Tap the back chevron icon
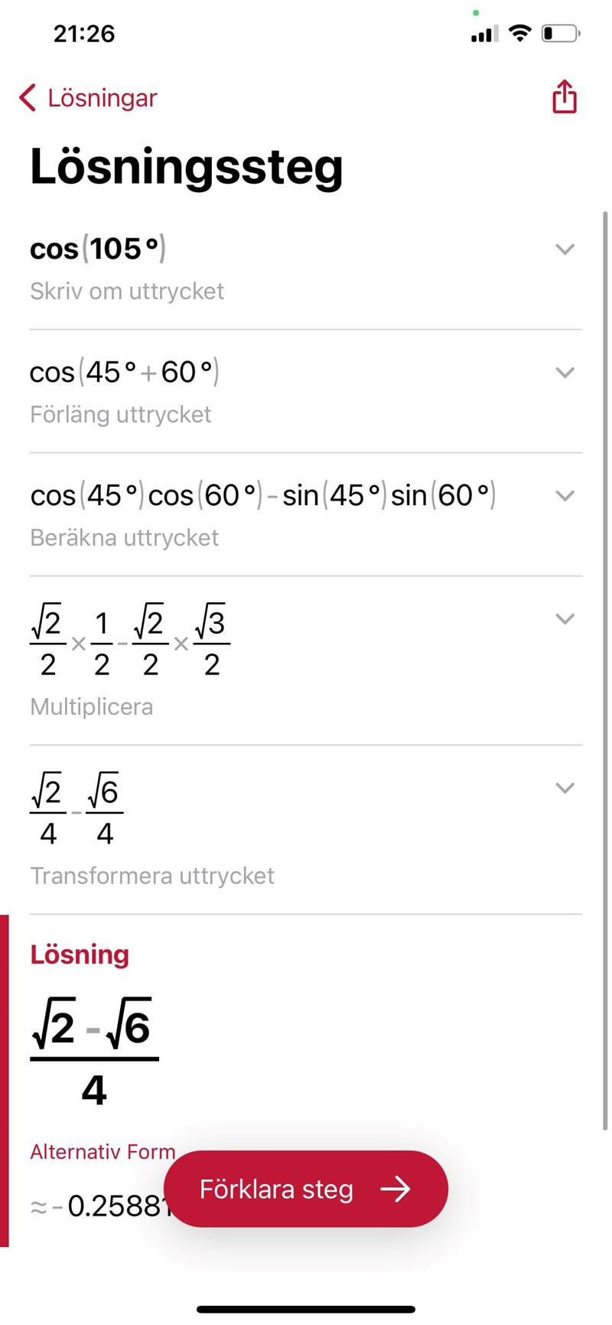Screen dimensions: 612x1325 [28, 98]
